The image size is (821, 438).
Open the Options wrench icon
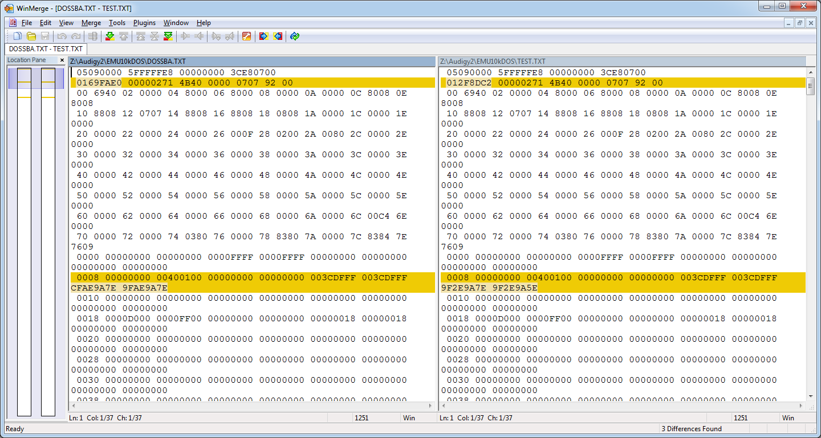point(246,36)
